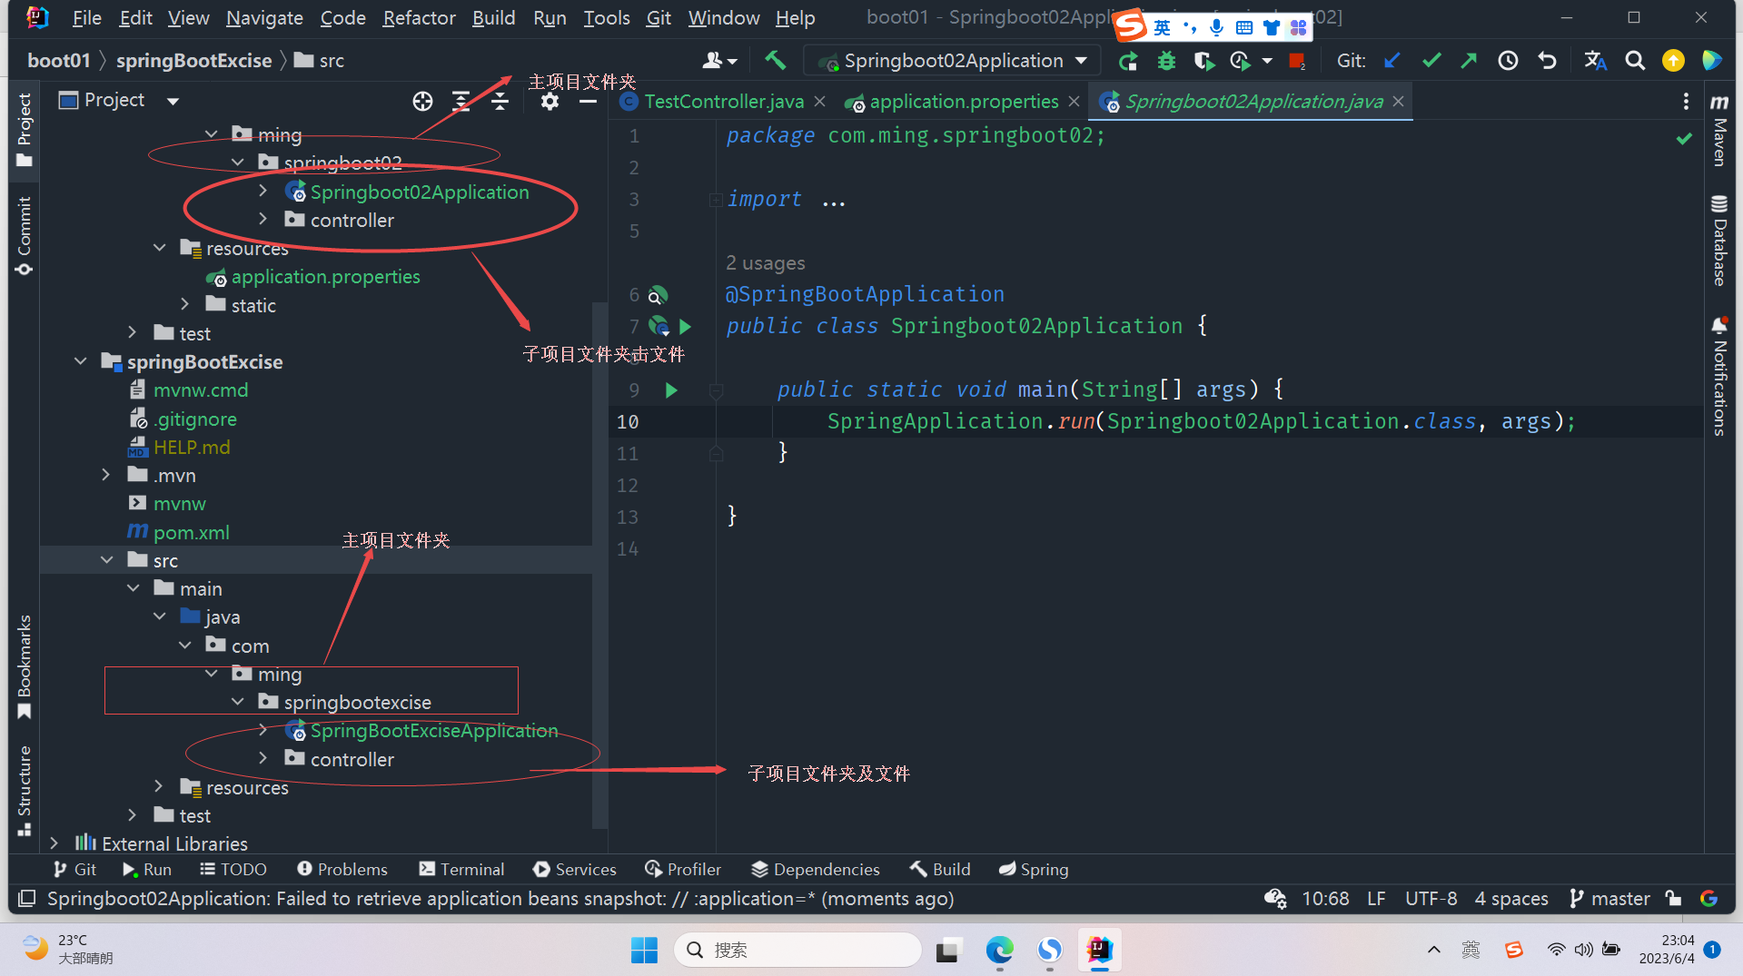The width and height of the screenshot is (1743, 976).
Task: Close the Springboot02Application.java tab
Action: (x=1399, y=102)
